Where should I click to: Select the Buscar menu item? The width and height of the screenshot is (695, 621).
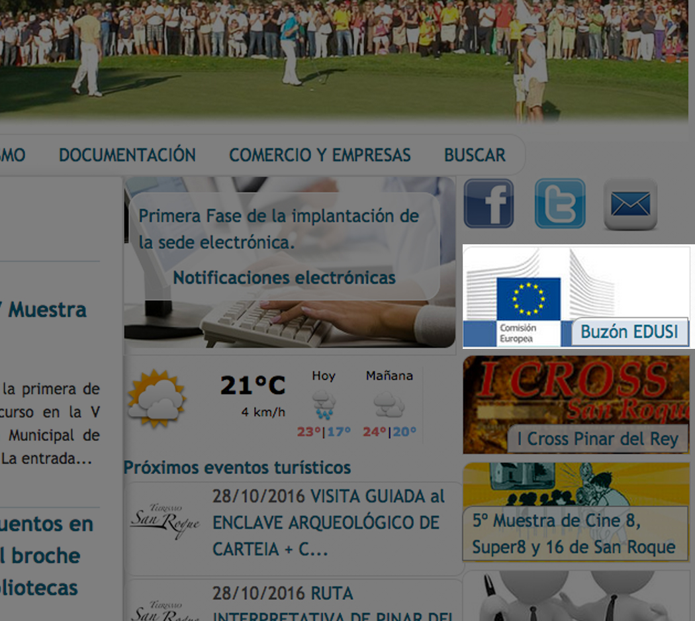475,155
